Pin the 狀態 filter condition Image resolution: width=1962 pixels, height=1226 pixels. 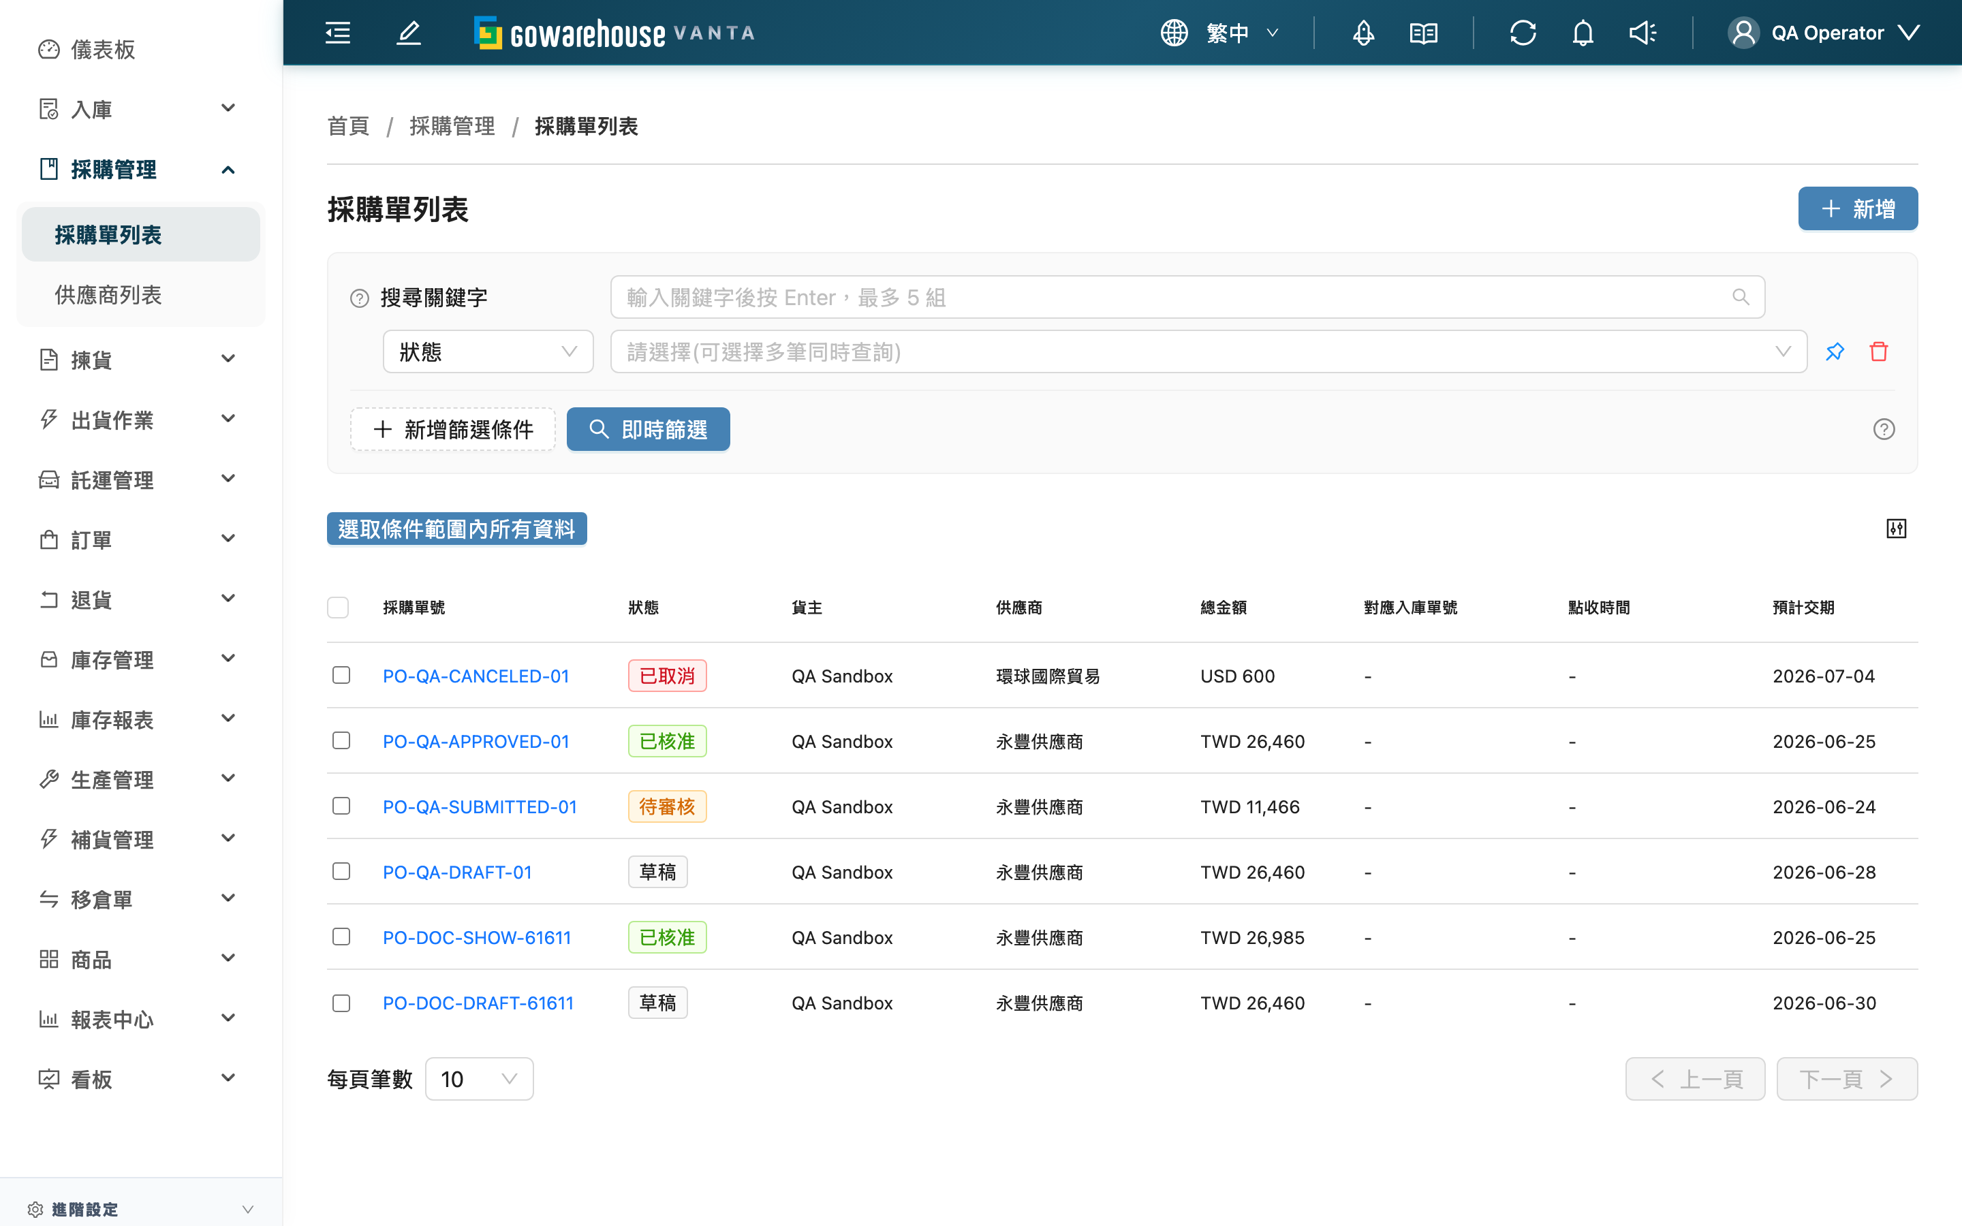pos(1835,351)
